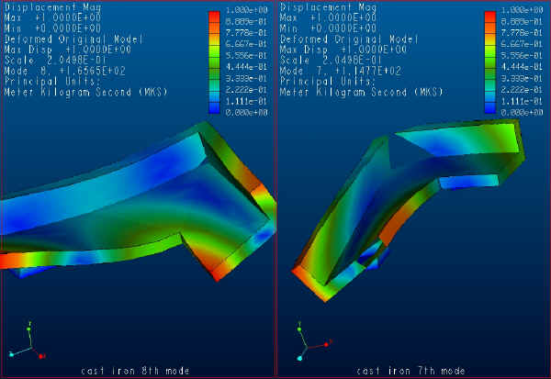Click the yellow band of the 8th mode legend
551x379 pixels.
[x=214, y=40]
